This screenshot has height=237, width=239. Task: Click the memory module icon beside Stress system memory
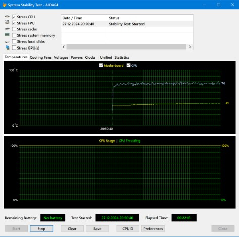7,35
